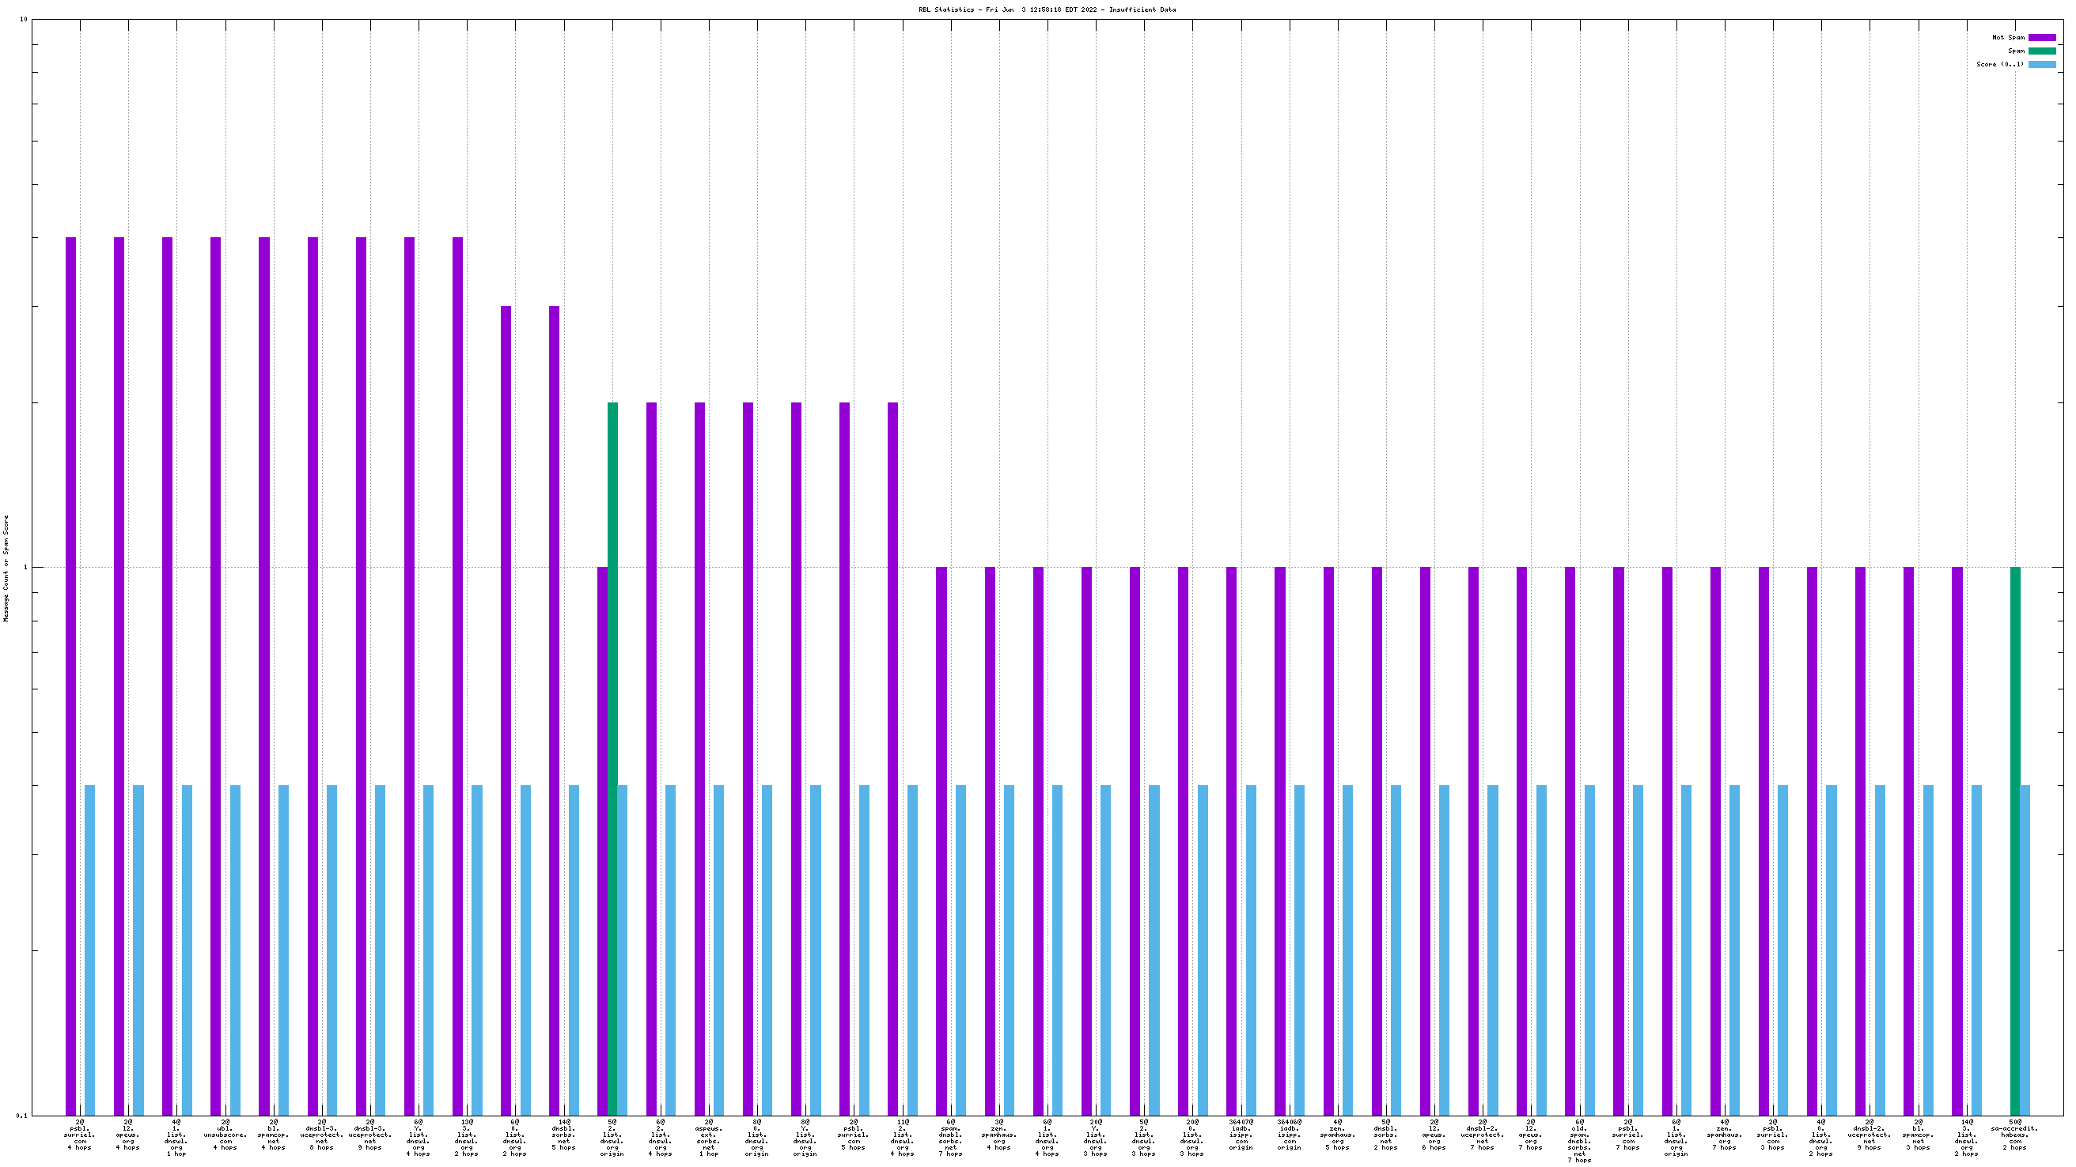The image size is (2076, 1167).
Task: Click the 'dnsbl.sorbs.net 5 hops' axis label
Action: point(563,1134)
